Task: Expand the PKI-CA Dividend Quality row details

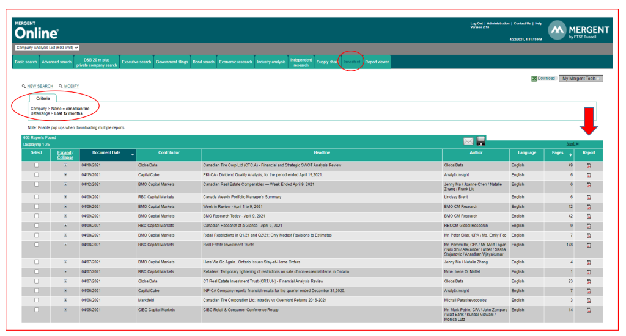Action: [65, 175]
